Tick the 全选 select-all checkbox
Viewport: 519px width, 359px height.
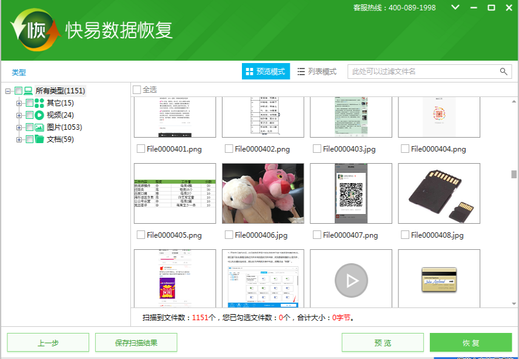pos(137,90)
